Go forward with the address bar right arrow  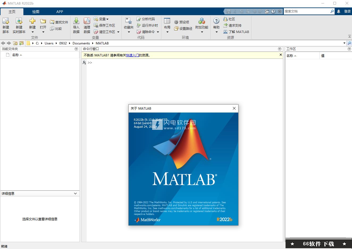point(9,43)
